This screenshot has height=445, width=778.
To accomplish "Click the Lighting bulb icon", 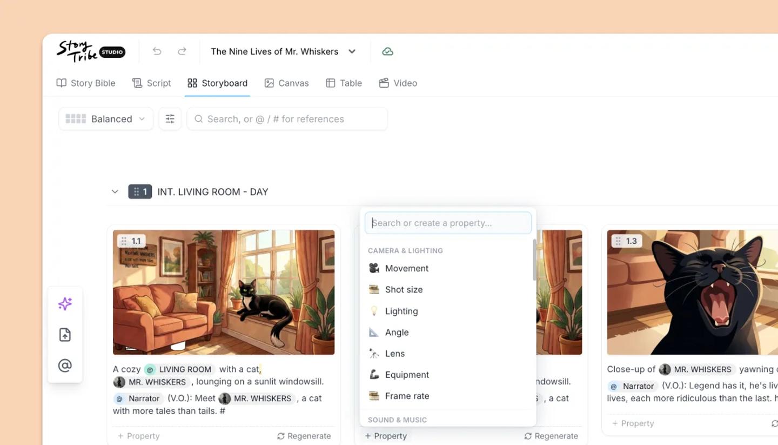I will (374, 311).
